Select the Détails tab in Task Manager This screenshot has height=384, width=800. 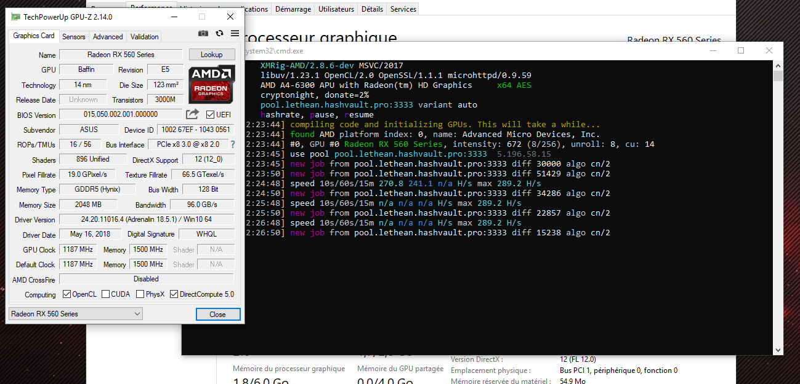tap(372, 9)
